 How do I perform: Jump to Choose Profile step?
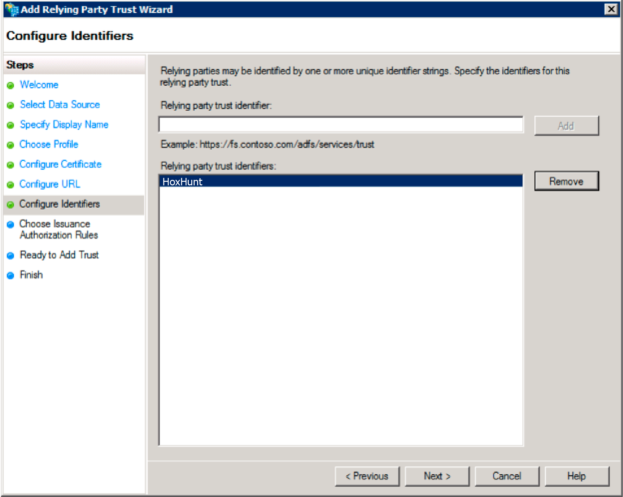click(49, 144)
